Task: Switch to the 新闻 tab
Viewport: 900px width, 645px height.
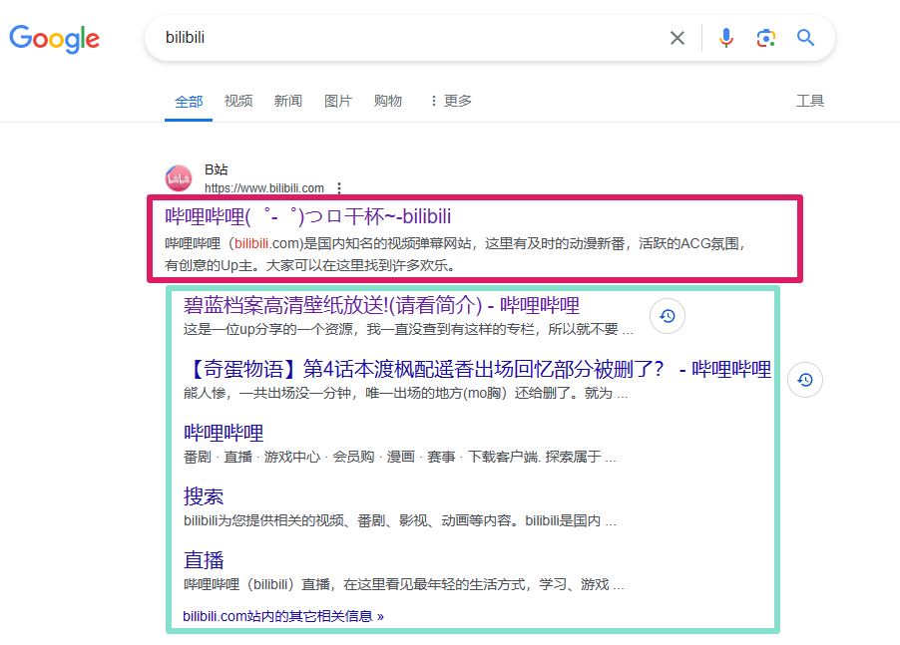Action: click(288, 101)
